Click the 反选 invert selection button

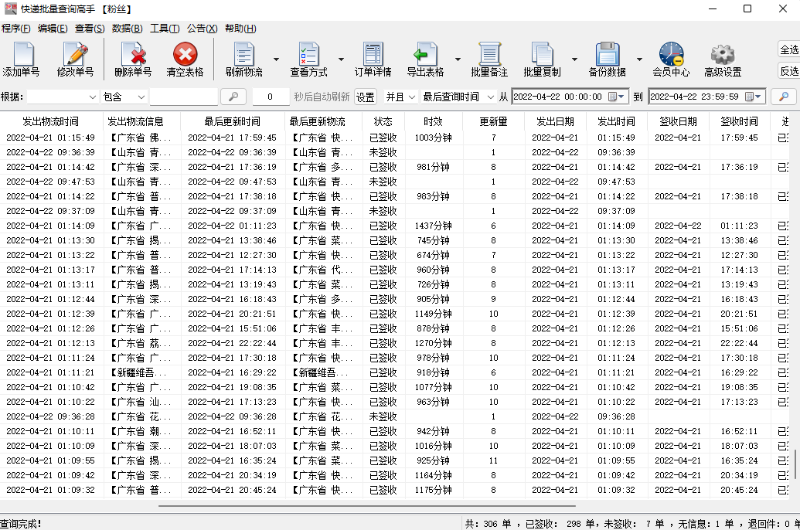(788, 71)
